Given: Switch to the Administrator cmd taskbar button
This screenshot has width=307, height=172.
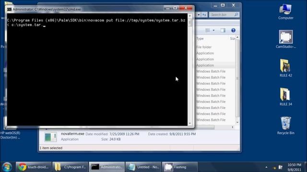Looking at the screenshot, I should [106, 167].
